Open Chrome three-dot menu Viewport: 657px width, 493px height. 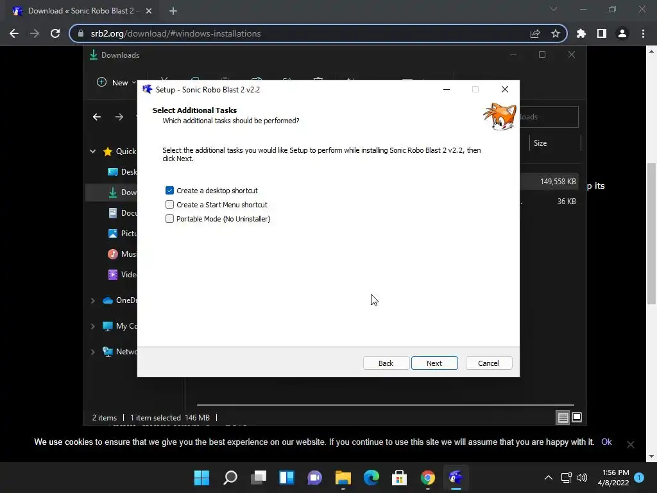(x=643, y=33)
